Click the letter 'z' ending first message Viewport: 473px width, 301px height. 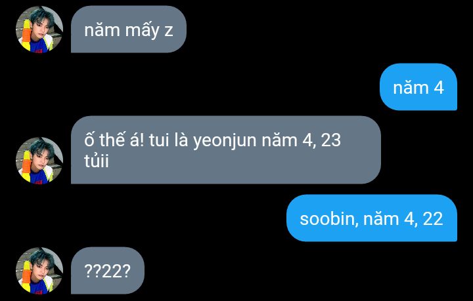tap(169, 31)
